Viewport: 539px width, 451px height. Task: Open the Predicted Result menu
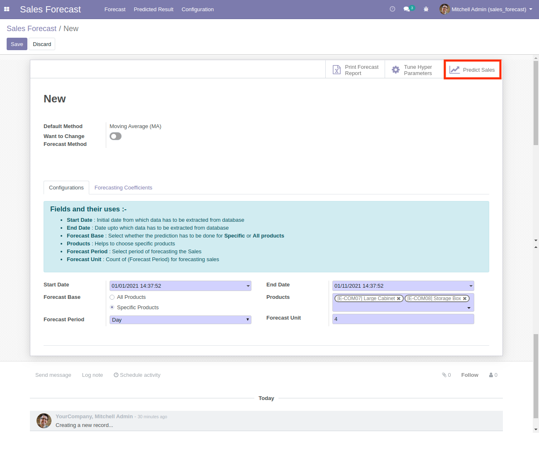coord(154,9)
